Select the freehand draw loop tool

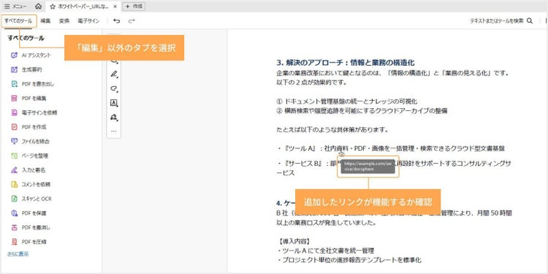[x=114, y=88]
